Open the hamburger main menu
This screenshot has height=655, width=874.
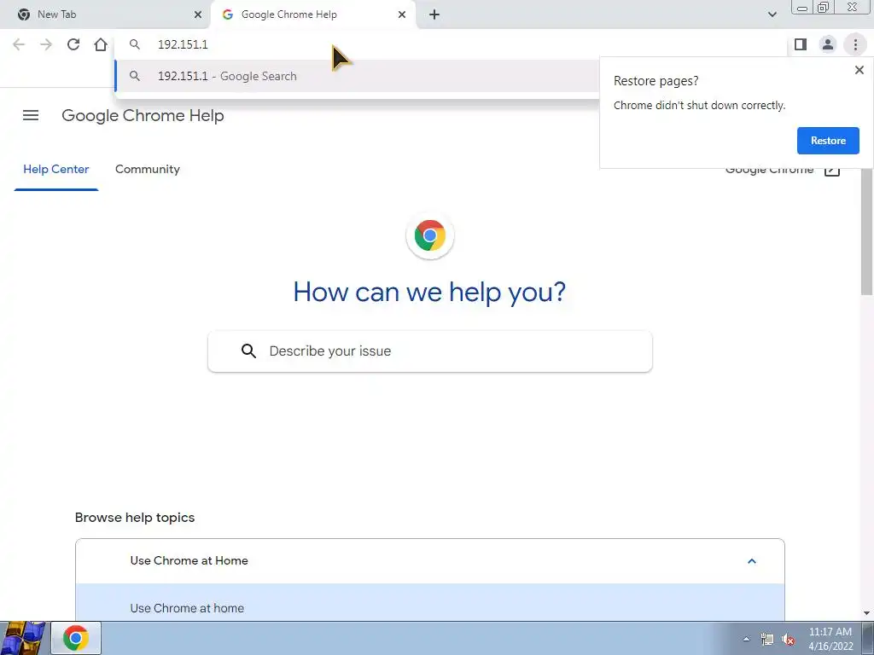coord(31,115)
